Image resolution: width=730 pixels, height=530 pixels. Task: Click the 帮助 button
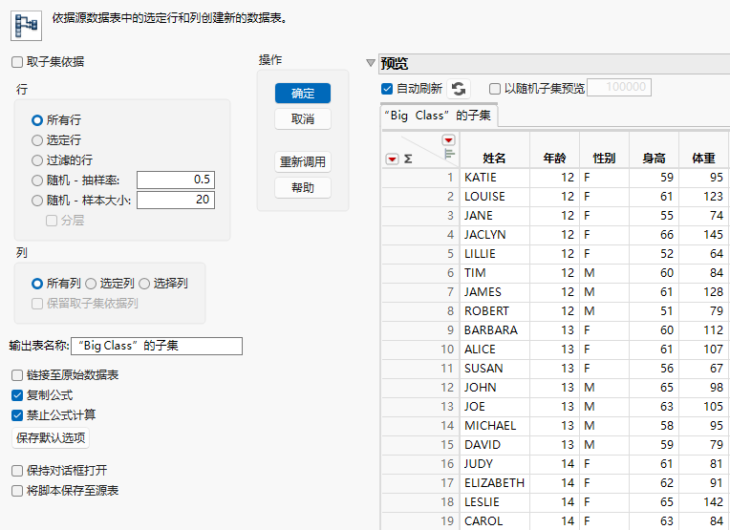pyautogui.click(x=303, y=187)
